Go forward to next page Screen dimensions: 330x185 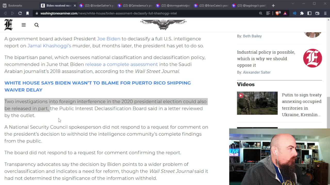[12, 13]
